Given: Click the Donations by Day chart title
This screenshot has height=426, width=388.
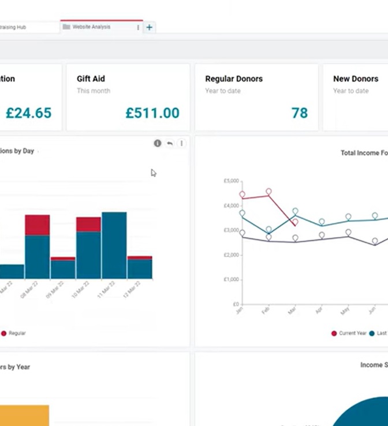Looking at the screenshot, I should 17,151.
